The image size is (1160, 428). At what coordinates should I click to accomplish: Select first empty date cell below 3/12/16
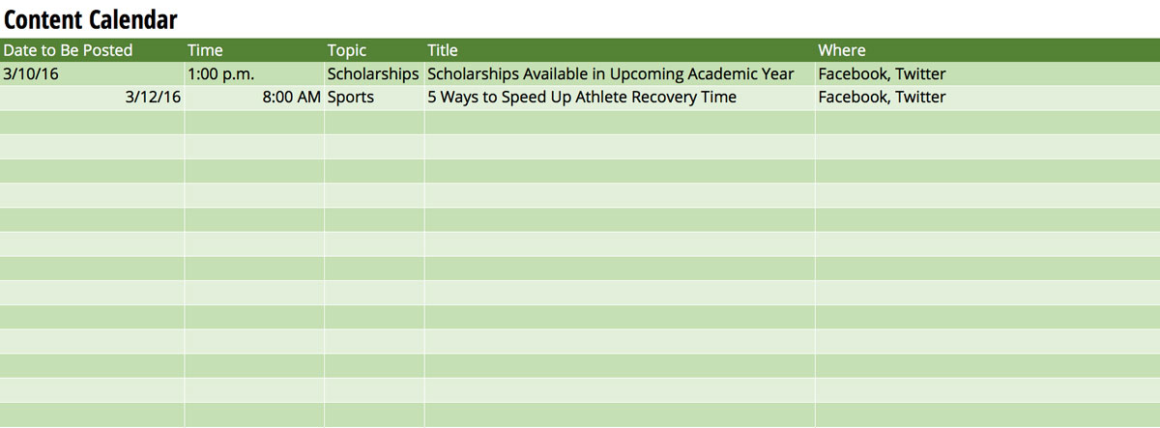point(92,122)
